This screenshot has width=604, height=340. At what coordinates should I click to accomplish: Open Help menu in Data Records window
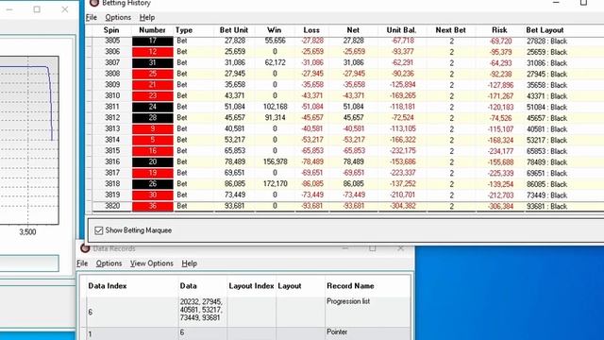pyautogui.click(x=189, y=263)
